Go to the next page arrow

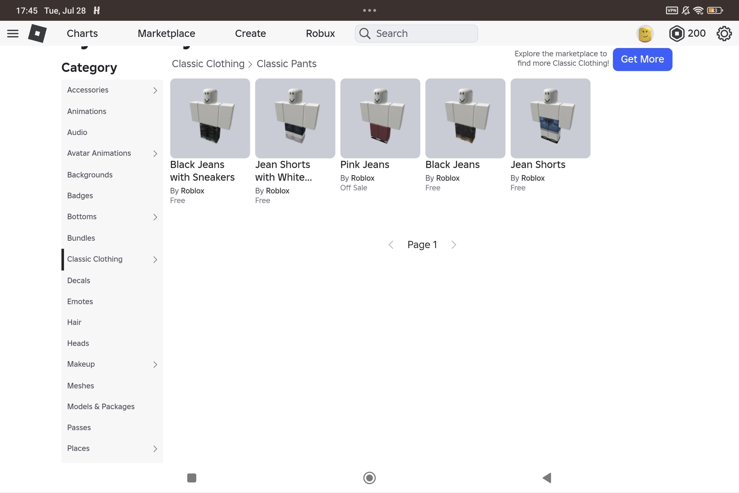tap(454, 245)
